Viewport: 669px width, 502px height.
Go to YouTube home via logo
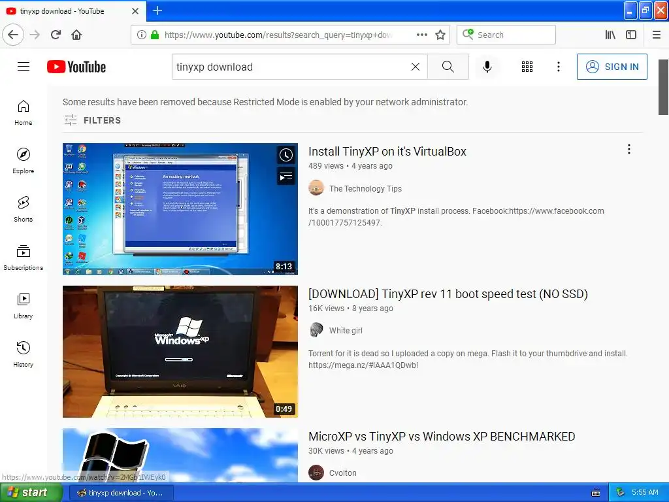(76, 67)
